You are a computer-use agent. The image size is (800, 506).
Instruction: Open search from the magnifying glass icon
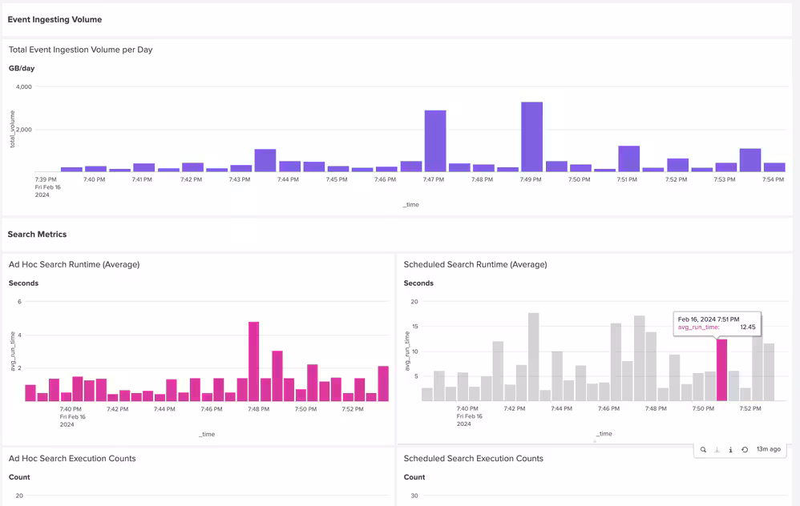point(703,450)
